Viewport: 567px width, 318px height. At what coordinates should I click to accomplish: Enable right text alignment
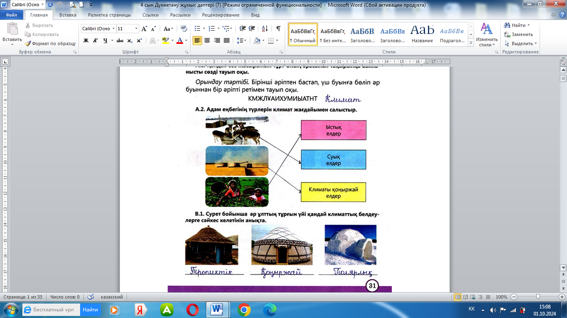coord(217,41)
